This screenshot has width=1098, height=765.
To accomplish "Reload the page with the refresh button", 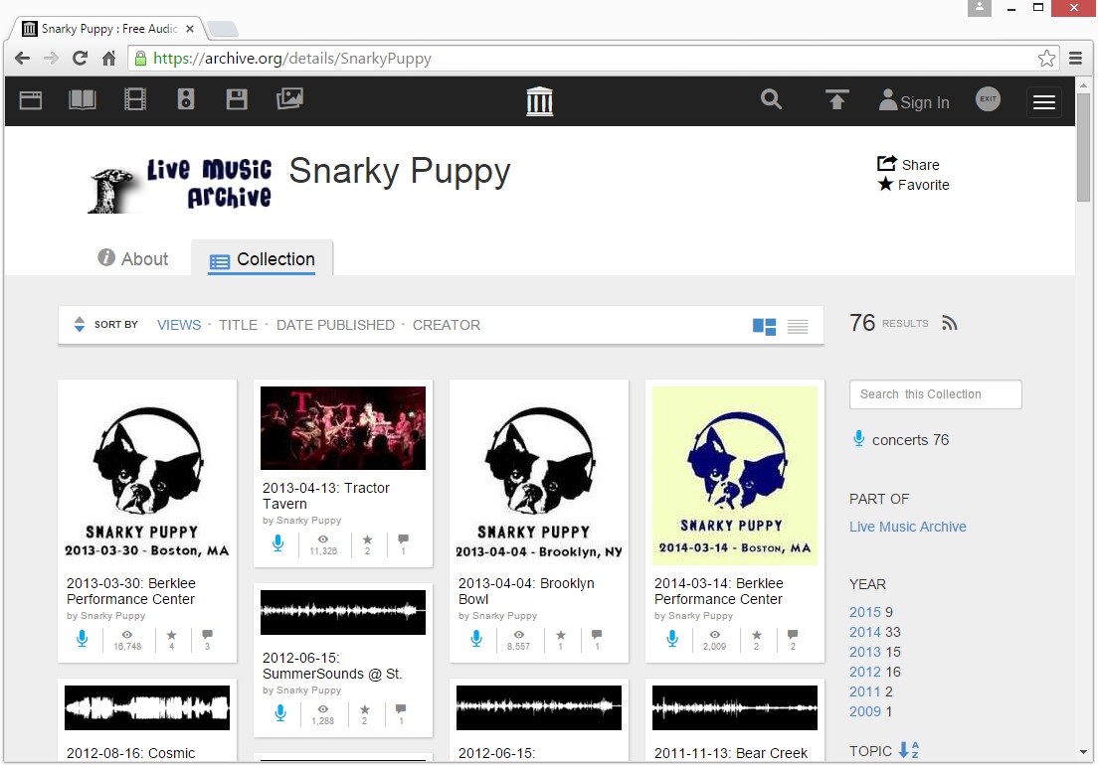I will (x=80, y=58).
